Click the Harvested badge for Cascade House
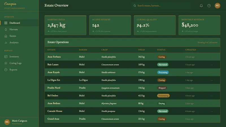 pos(163,111)
